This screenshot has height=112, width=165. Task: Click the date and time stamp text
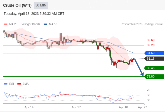click(34, 14)
